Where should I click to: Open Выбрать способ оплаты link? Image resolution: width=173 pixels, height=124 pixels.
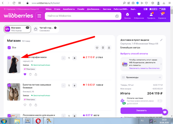[134, 54]
